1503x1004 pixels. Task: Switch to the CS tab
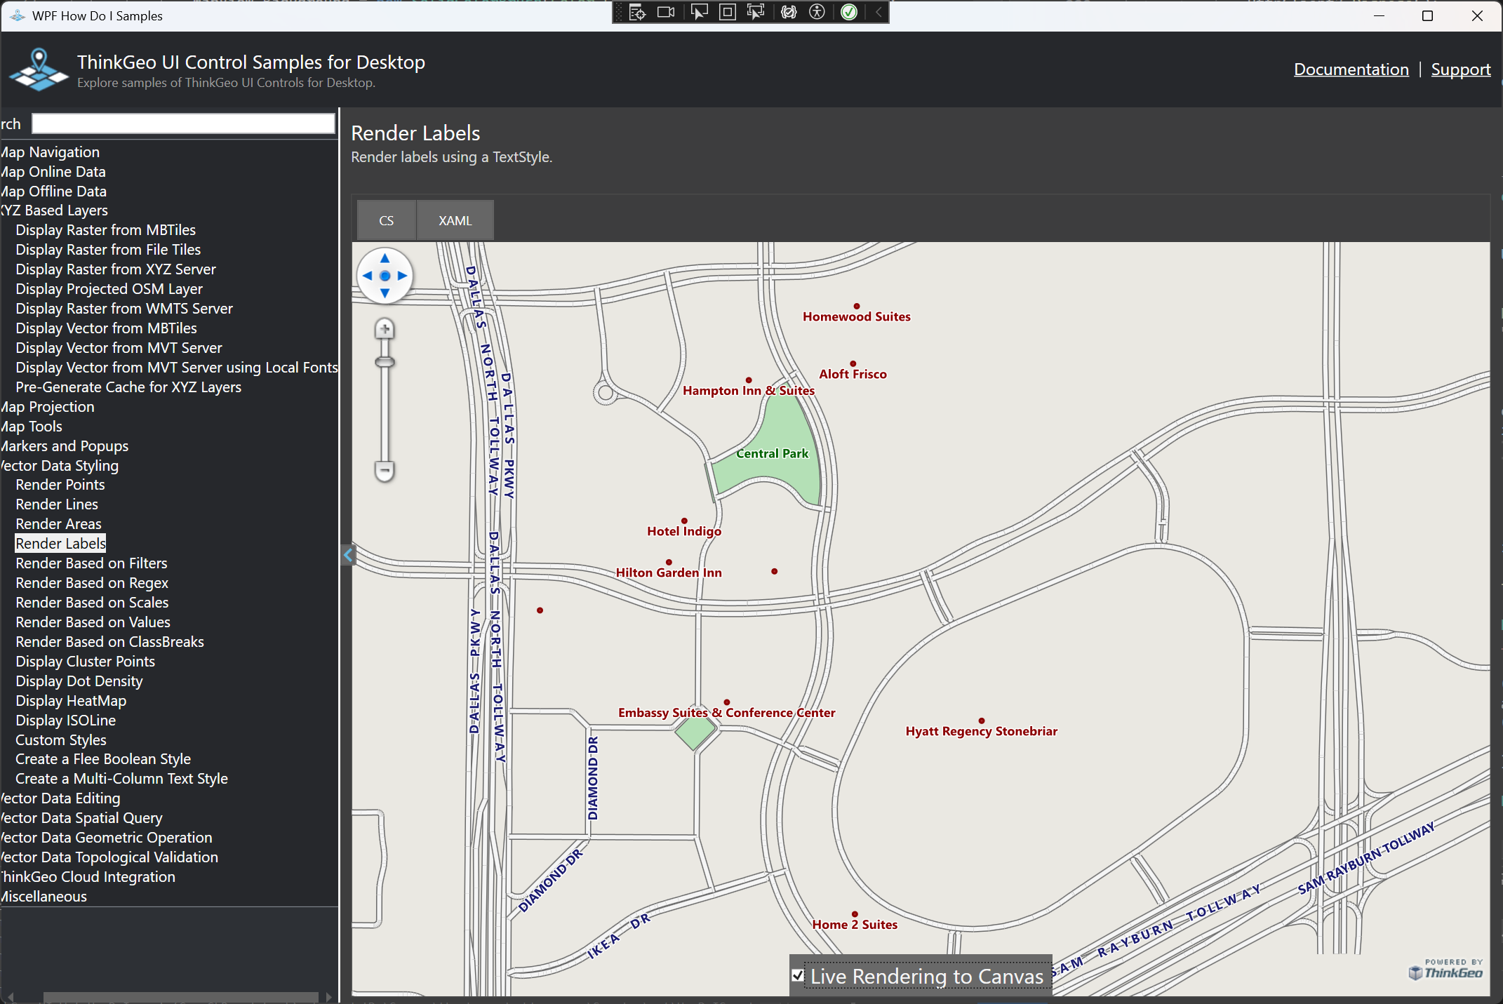386,220
